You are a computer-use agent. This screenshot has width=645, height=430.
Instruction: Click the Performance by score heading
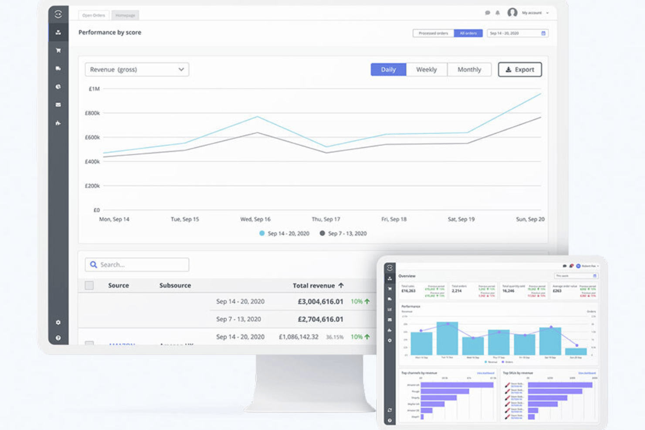tap(110, 32)
